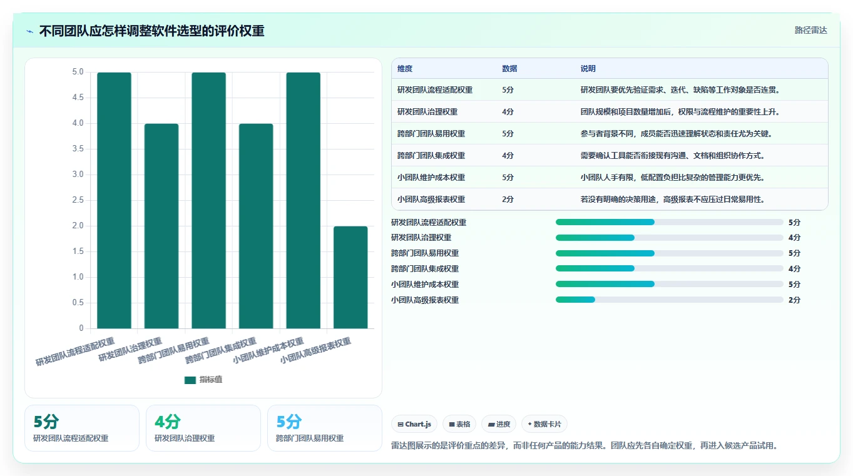Select table cell 研发团队流程适配权重
The height and width of the screenshot is (476, 853).
pos(435,90)
